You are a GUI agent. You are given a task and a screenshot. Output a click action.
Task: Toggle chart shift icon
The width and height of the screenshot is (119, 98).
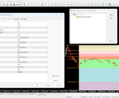click(x=117, y=5)
